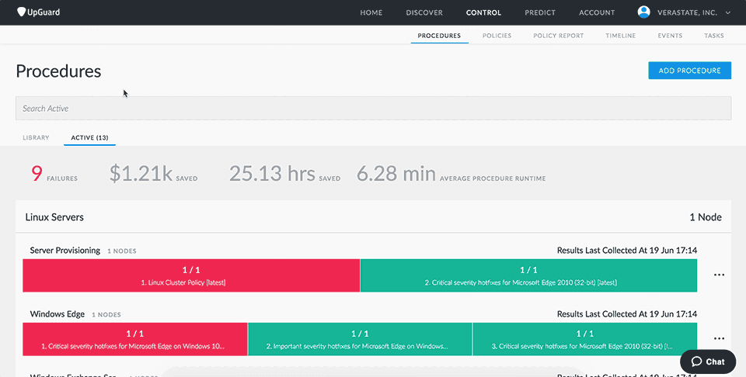Screen dimensions: 746x377
Task: Switch to the POLICIES tab
Action: tap(497, 36)
